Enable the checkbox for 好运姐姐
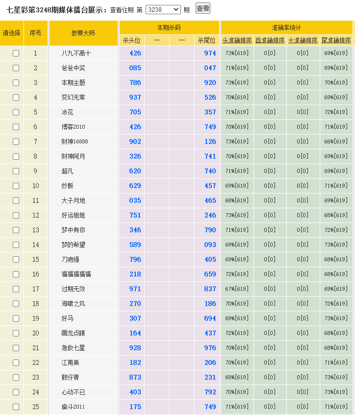355x415 pixels. point(16,216)
